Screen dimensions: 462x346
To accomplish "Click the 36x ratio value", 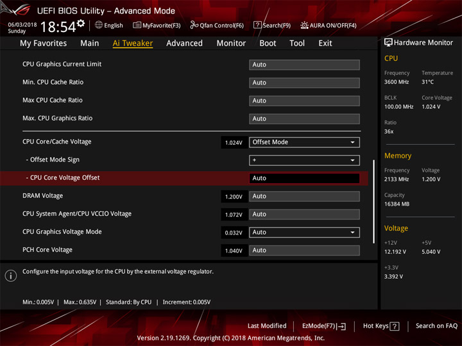I will coord(389,131).
